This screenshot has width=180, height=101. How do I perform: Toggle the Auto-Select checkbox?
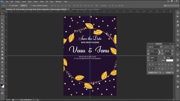tap(10, 6)
